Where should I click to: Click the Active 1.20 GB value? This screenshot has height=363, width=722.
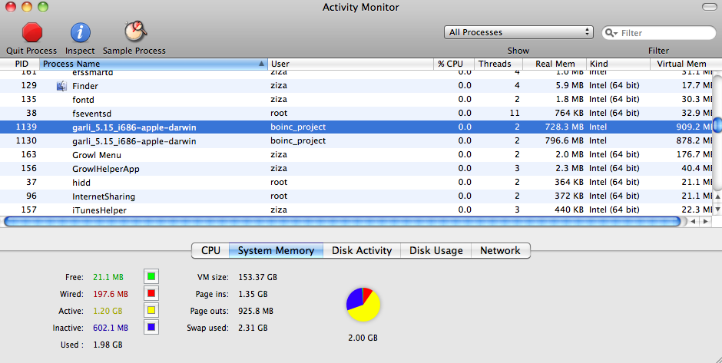tap(108, 311)
